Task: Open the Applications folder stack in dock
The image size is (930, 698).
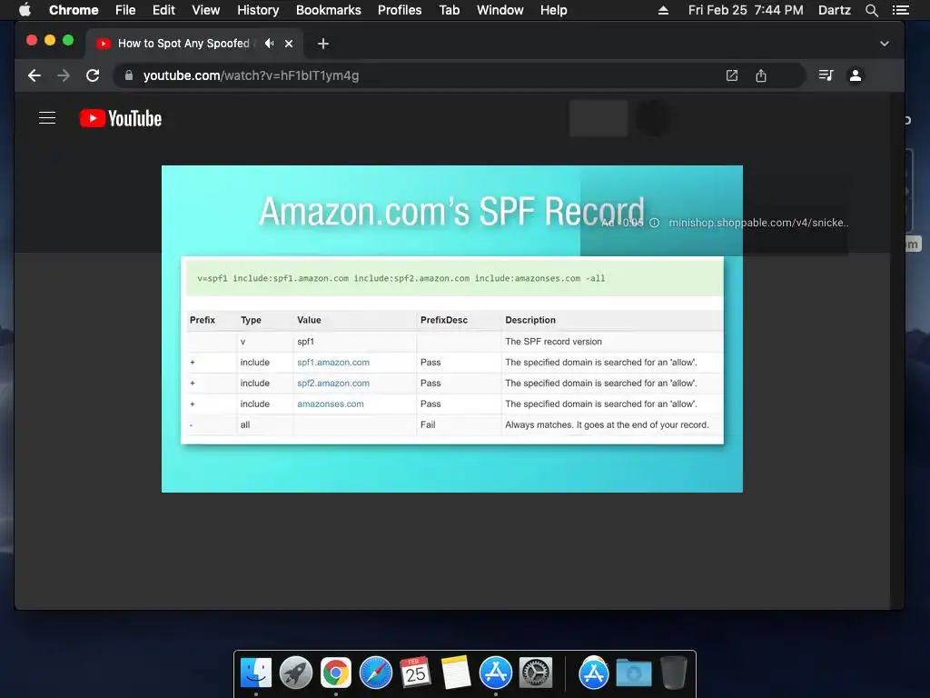Action: 594,673
